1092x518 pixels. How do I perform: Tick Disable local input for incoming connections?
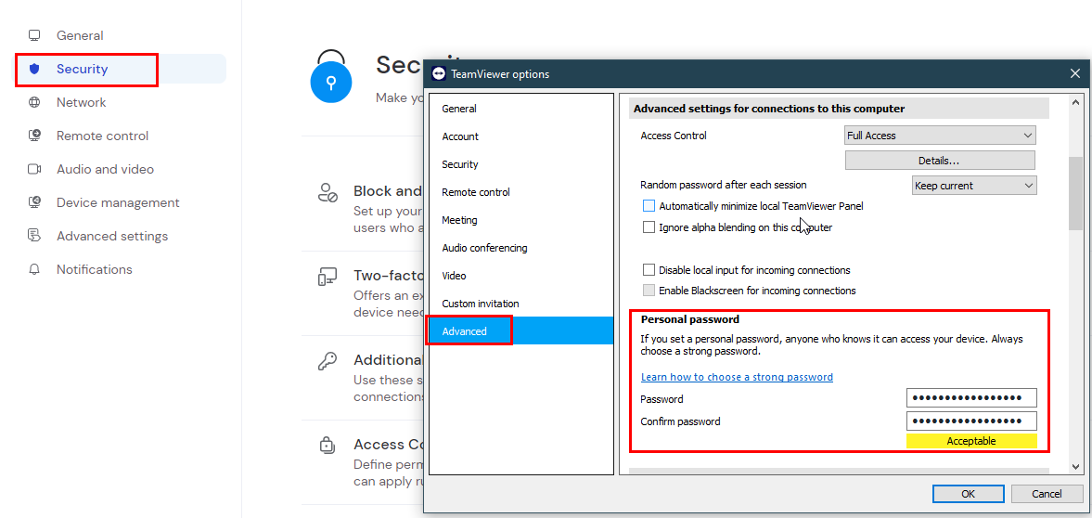(x=649, y=270)
